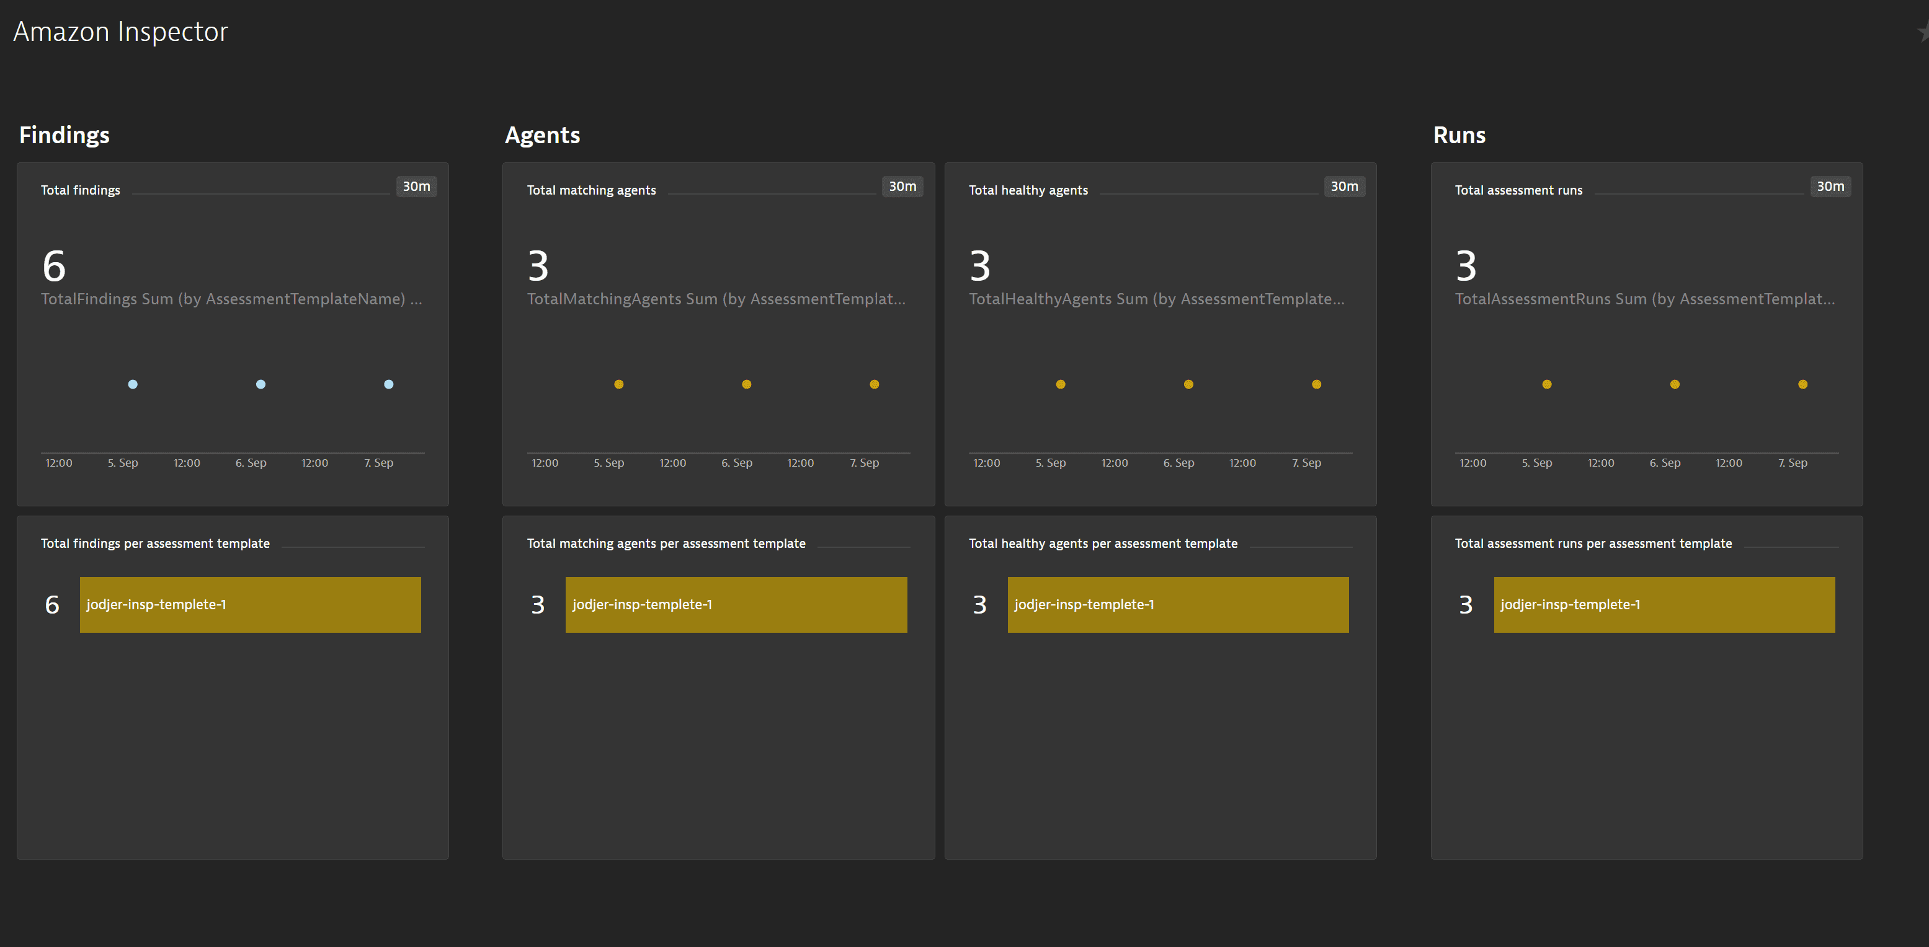Click the 30m badge on Total findings
The width and height of the screenshot is (1929, 947).
(416, 187)
